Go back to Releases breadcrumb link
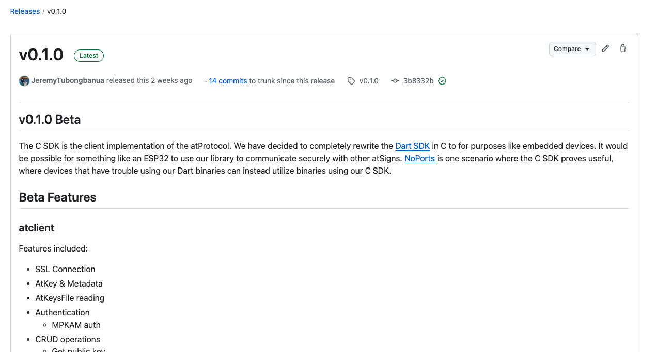Screen dimensions: 656x352 coord(25,11)
